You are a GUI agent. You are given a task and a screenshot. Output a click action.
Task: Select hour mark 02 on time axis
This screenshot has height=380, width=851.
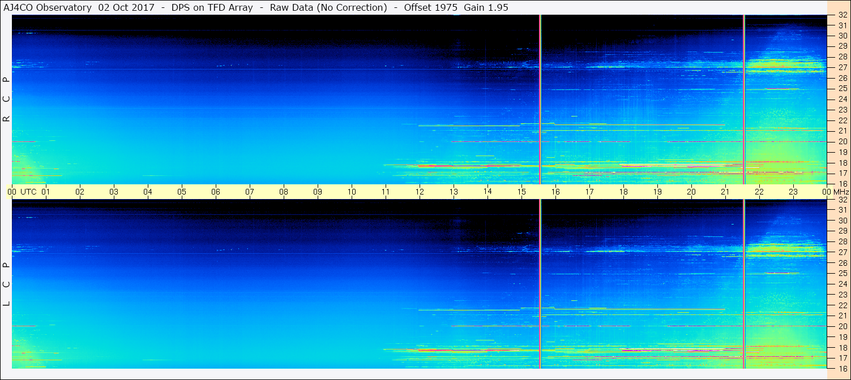[80, 192]
